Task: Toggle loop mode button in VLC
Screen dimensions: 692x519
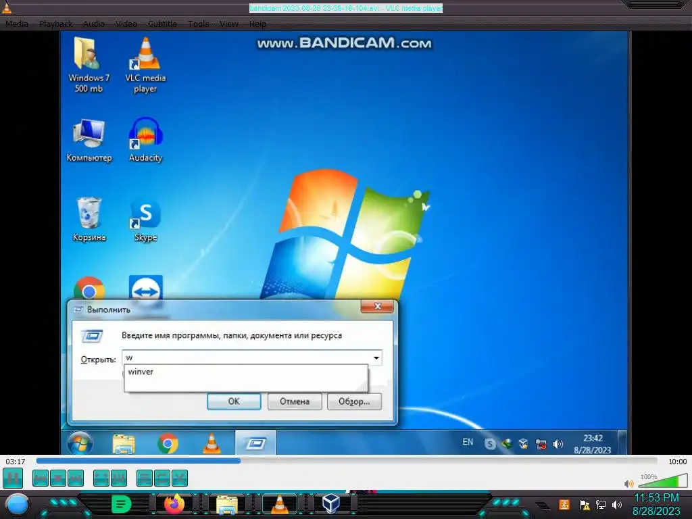Action: [162, 478]
